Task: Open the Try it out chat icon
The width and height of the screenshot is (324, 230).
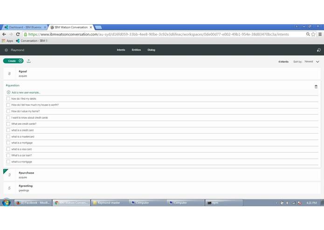Action: point(318,50)
